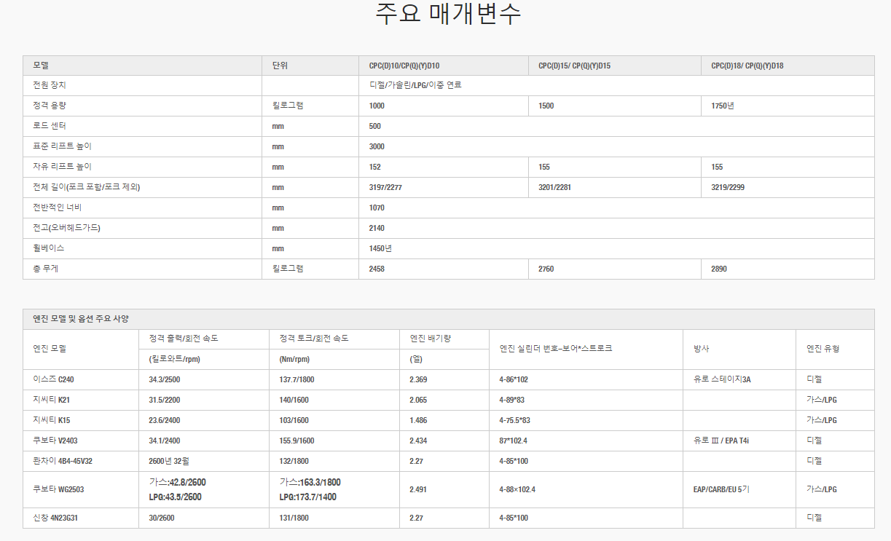Screen dimensions: 891x541
Task: Click the 주요 매개변수 page heading
Action: click(x=448, y=14)
